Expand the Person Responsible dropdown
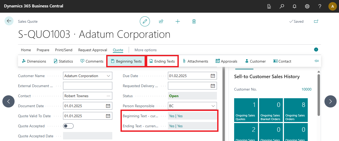The height and width of the screenshot is (141, 339). (213, 106)
